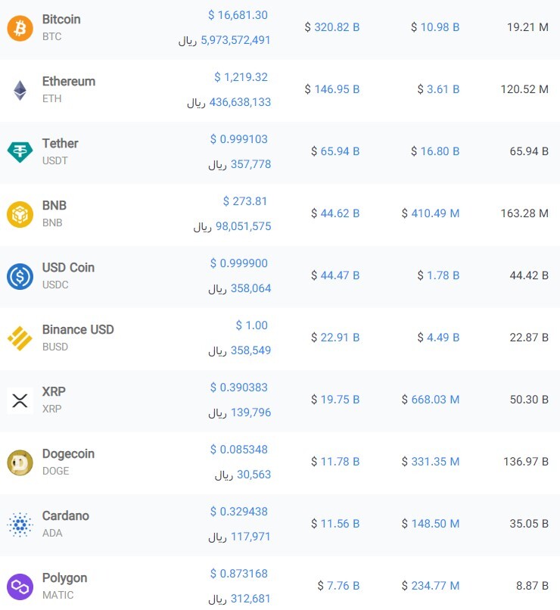
Task: Open the Ethereum coin name link
Action: 69,81
